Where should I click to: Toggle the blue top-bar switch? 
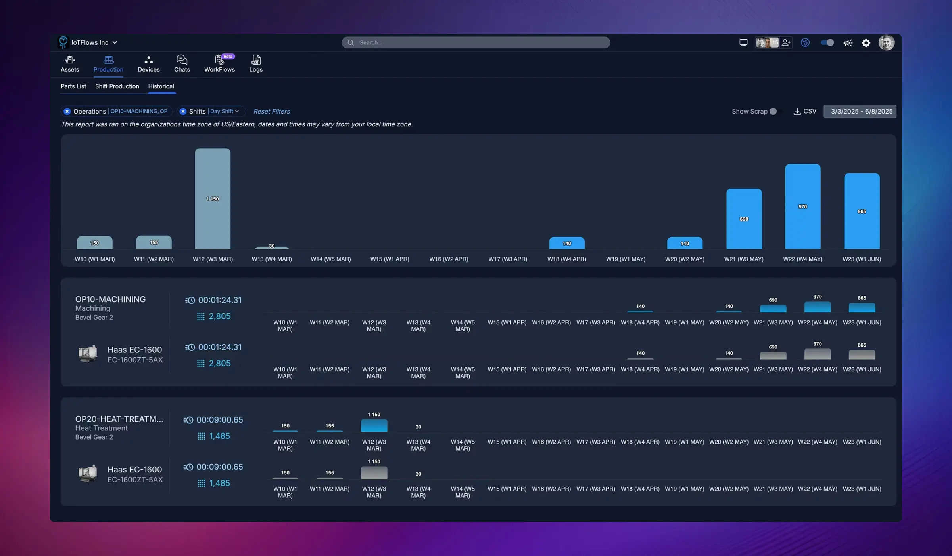(827, 42)
